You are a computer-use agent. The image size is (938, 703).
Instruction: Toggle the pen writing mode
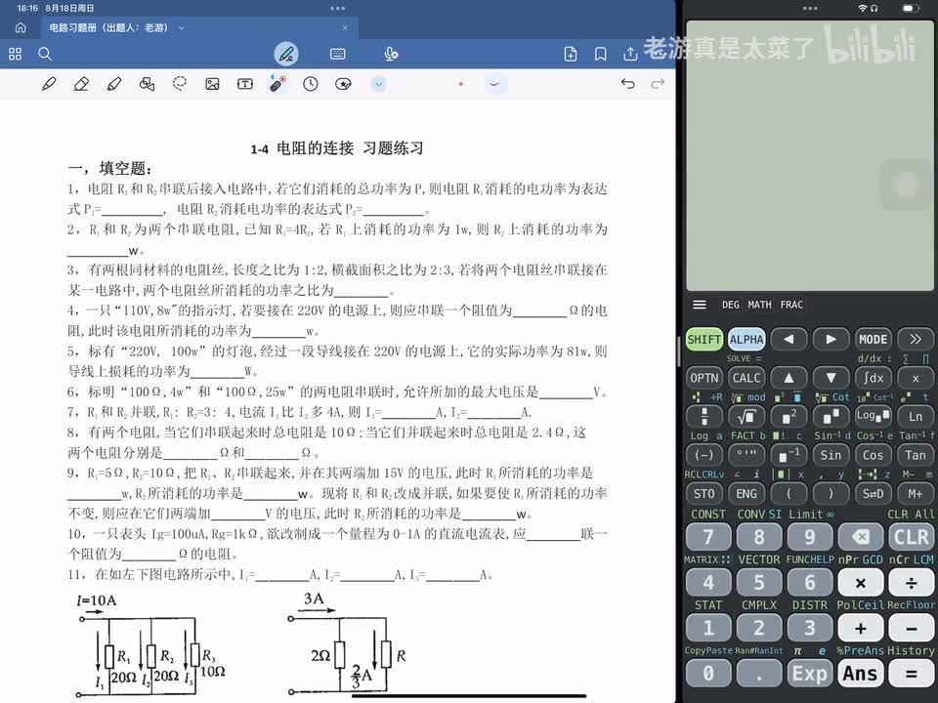[x=286, y=55]
